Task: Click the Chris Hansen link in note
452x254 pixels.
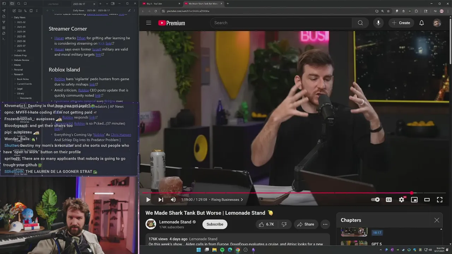Action: 121,135
